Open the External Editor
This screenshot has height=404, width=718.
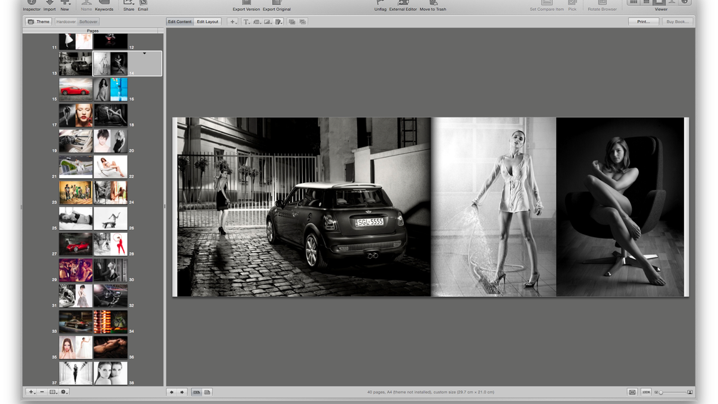coord(403,3)
